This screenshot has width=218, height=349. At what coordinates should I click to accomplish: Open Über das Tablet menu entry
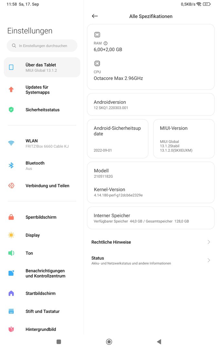(x=42, y=67)
